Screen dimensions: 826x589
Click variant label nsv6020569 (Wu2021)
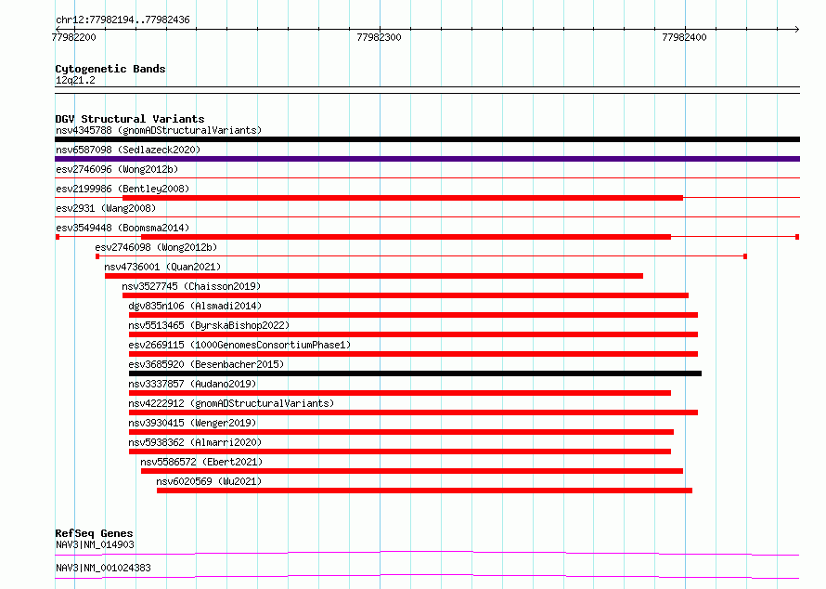pyautogui.click(x=209, y=481)
